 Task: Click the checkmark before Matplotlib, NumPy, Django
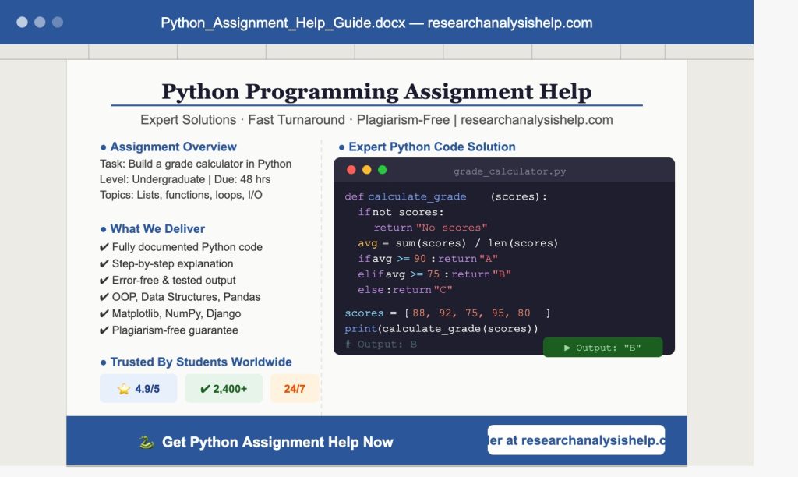[104, 313]
